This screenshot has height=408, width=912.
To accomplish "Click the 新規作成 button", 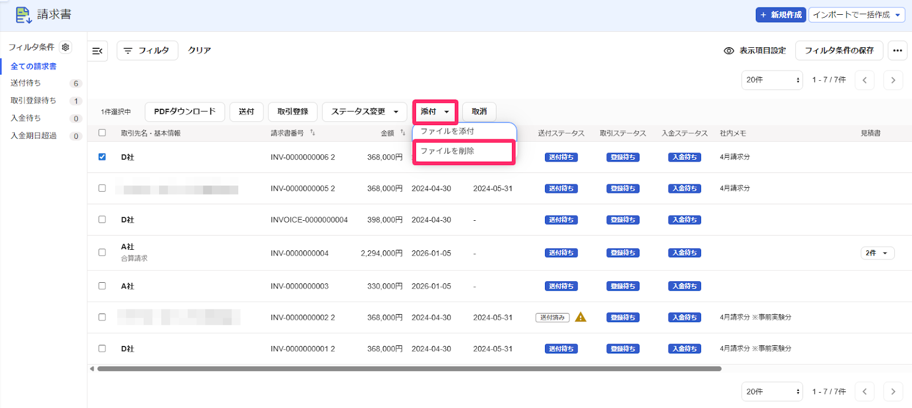I will coord(781,15).
